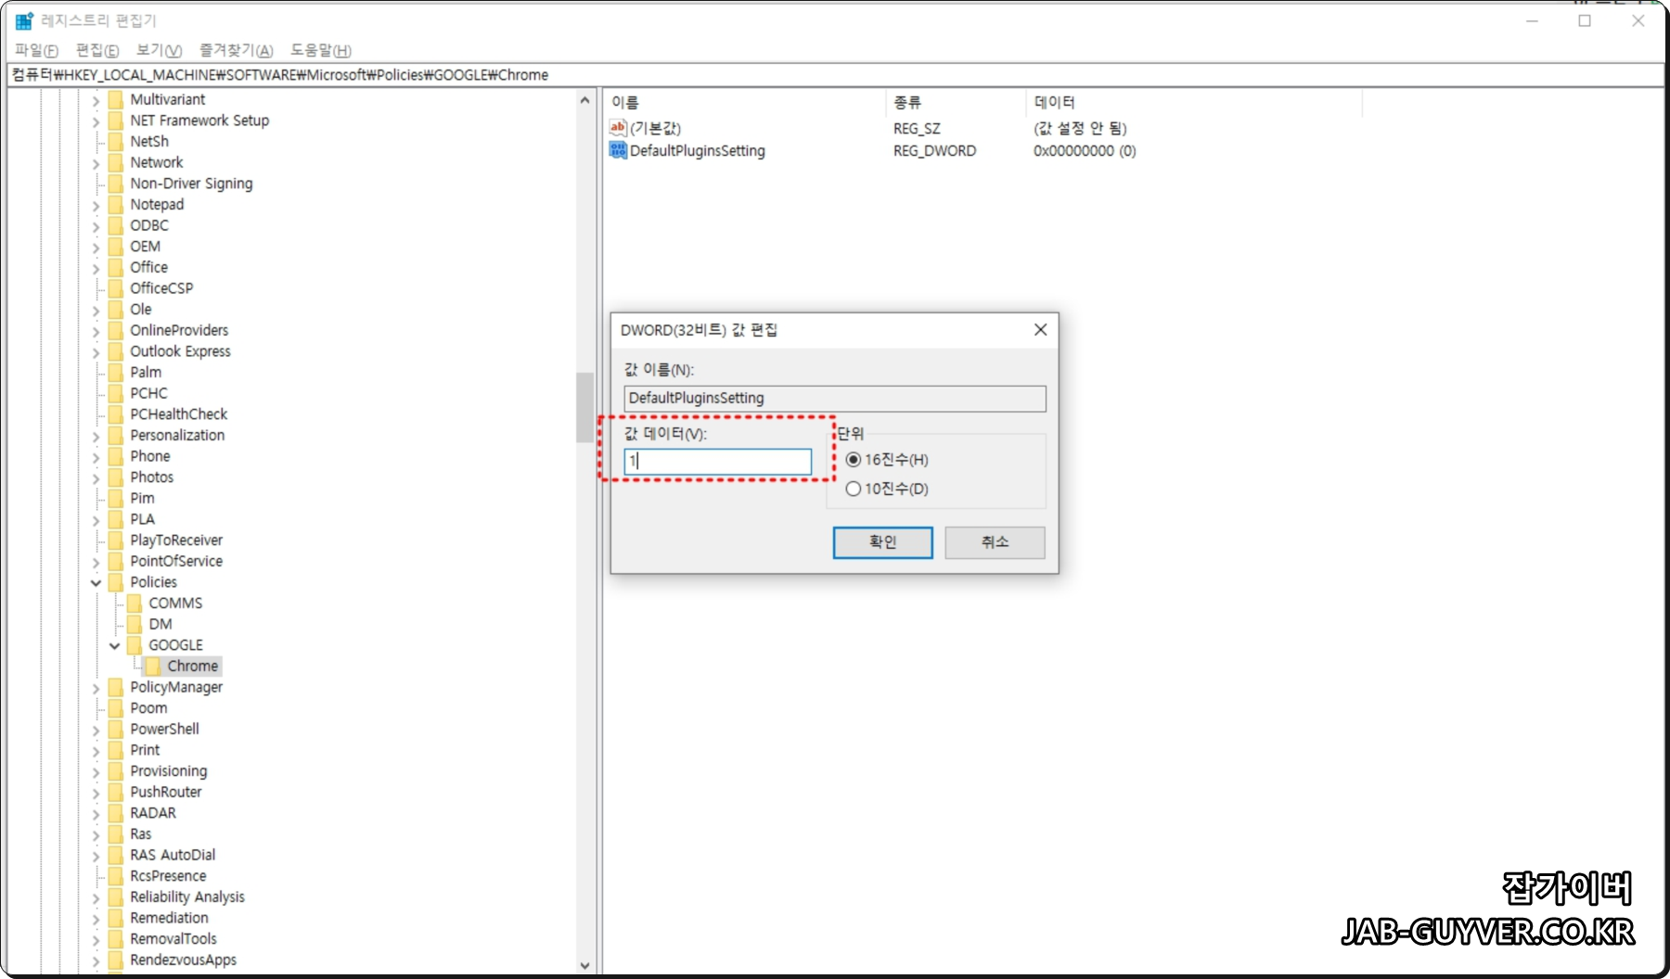
Task: Click the RADAR folder icon
Action: (x=116, y=813)
